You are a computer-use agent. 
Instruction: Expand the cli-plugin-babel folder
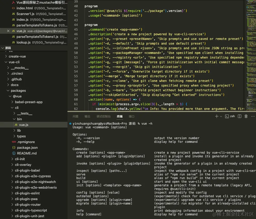click(34, 170)
